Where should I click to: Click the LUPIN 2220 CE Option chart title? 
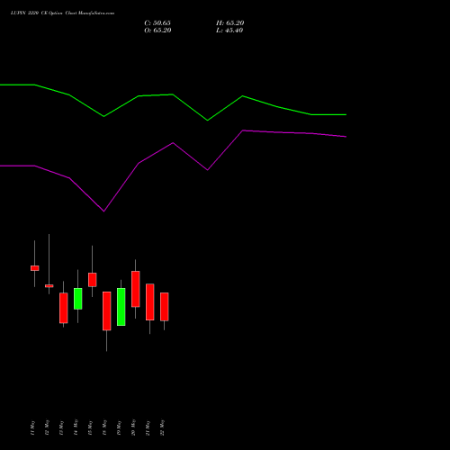point(62,13)
